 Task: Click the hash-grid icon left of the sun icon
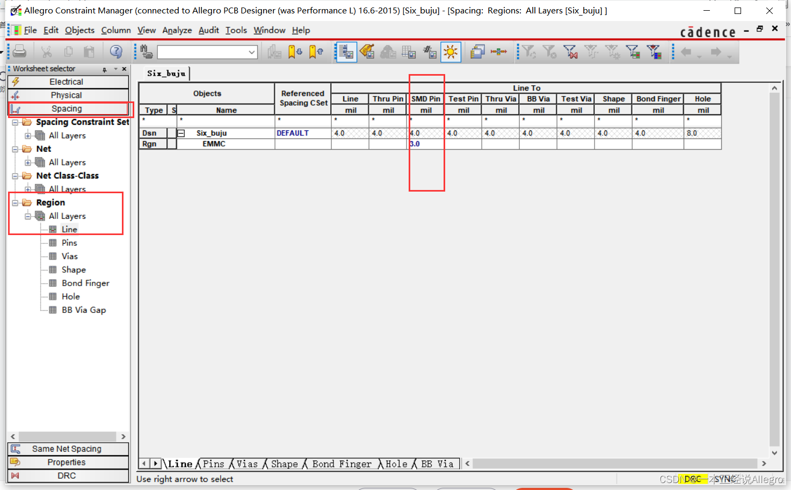pos(430,52)
